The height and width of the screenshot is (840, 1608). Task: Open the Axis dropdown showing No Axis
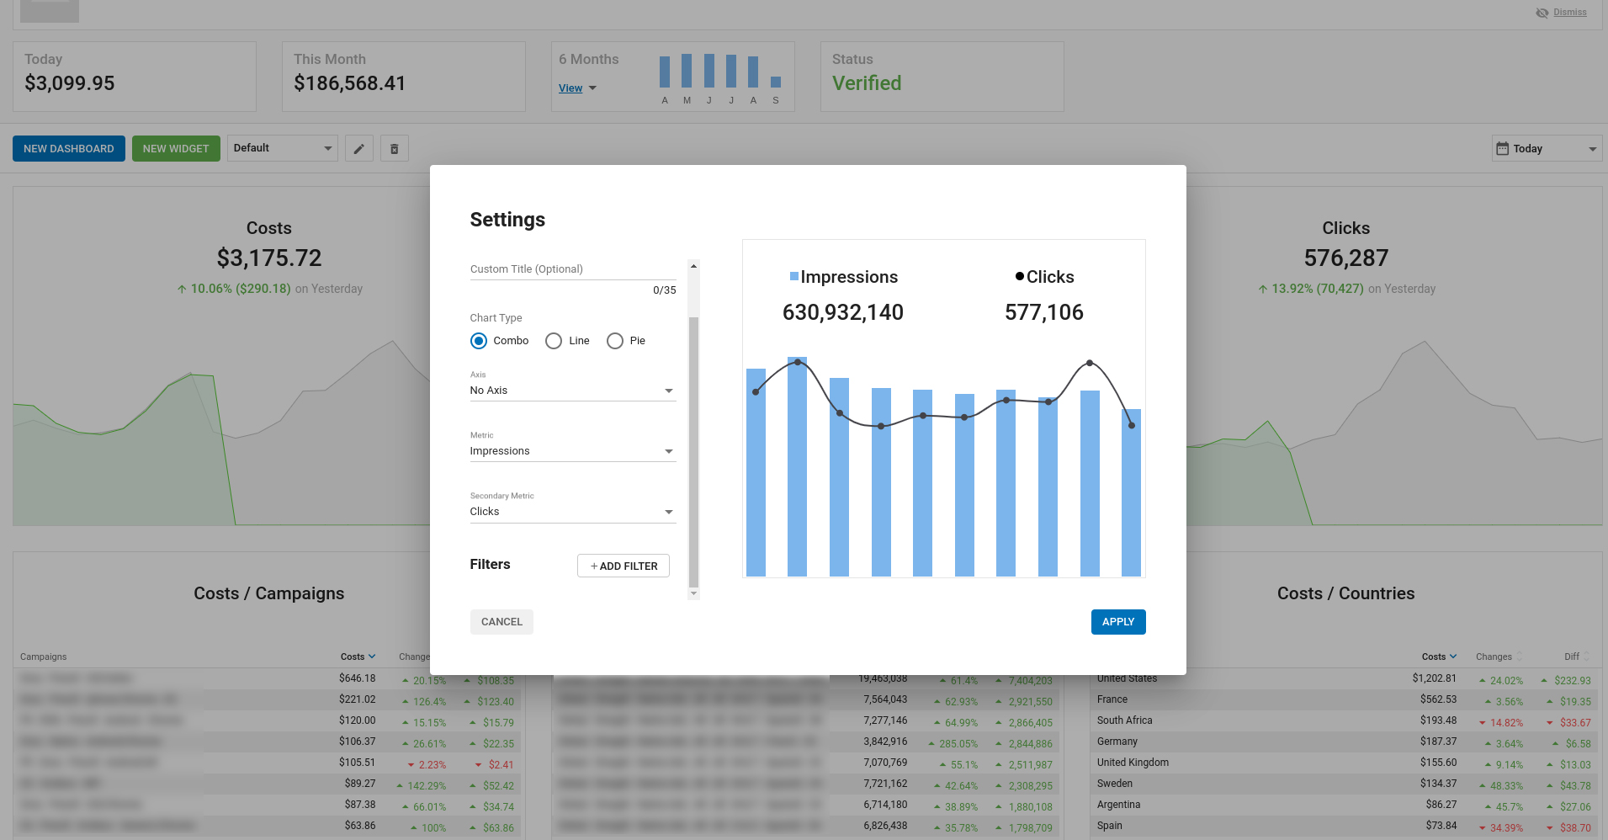(x=573, y=391)
